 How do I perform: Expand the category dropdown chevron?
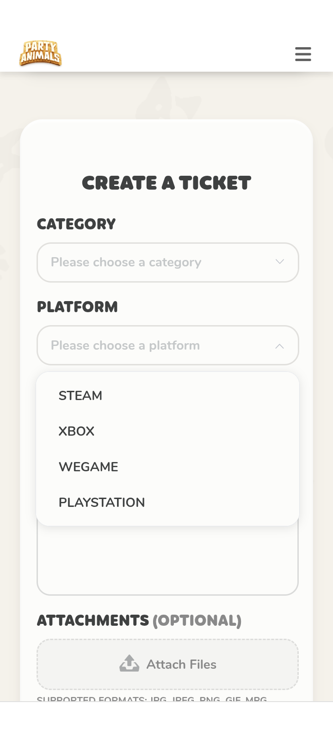point(280,262)
